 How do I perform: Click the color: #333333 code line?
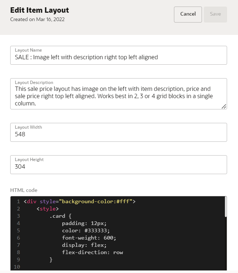(86, 230)
